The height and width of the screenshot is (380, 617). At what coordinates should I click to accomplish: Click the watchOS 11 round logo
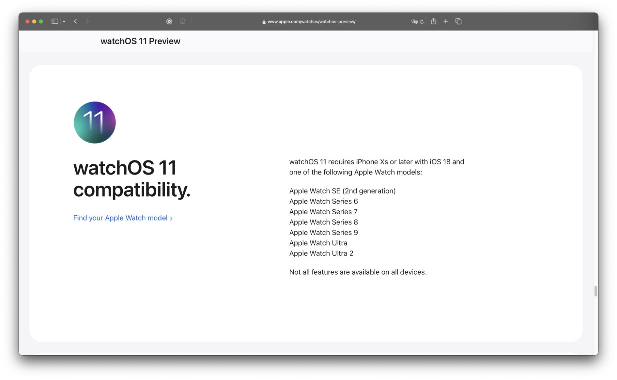(95, 122)
